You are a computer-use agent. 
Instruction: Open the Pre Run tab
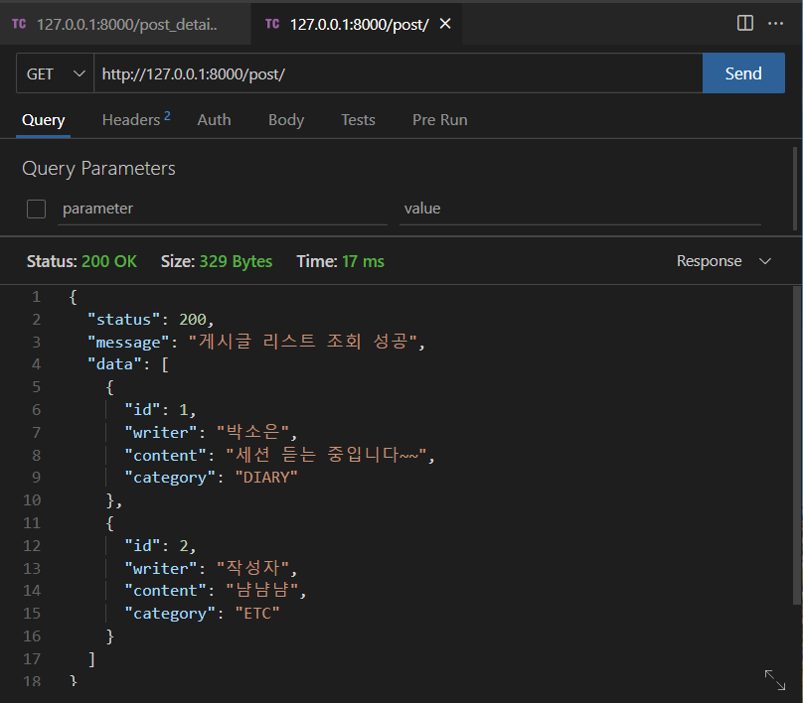point(439,120)
